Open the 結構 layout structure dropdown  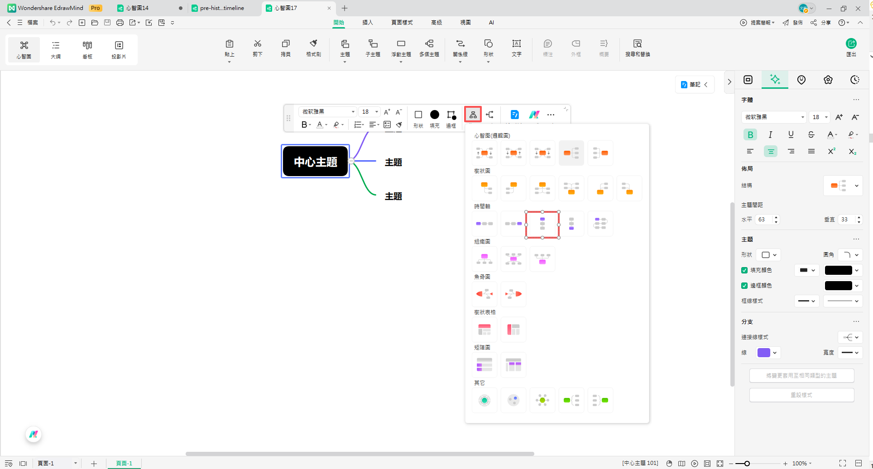(x=843, y=186)
